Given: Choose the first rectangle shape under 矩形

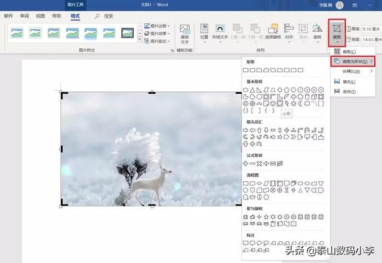Looking at the screenshot, I should (245, 71).
